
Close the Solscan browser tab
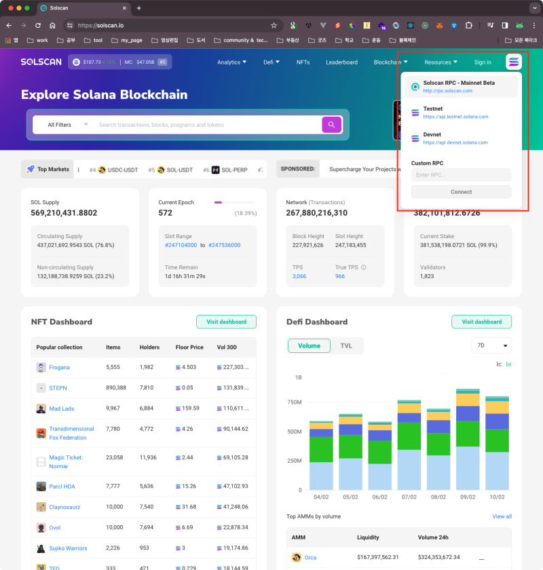(124, 8)
